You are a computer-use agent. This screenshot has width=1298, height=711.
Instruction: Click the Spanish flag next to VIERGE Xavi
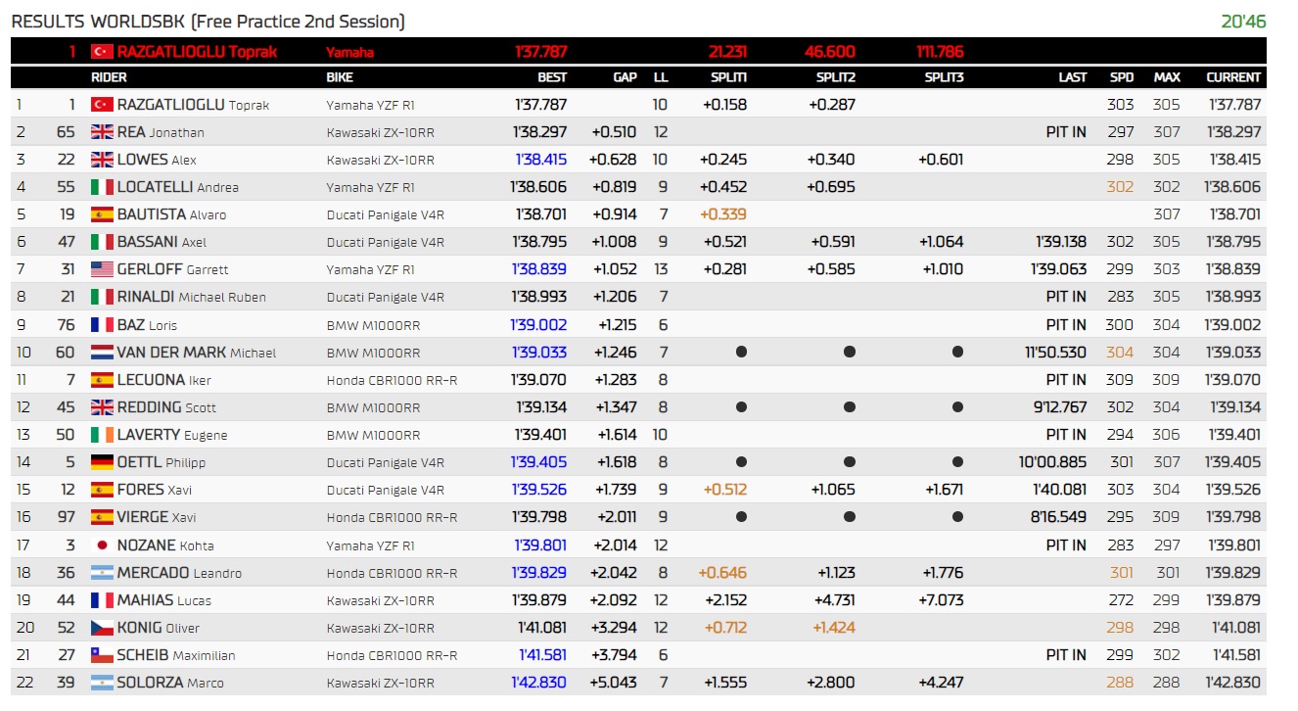pos(102,517)
